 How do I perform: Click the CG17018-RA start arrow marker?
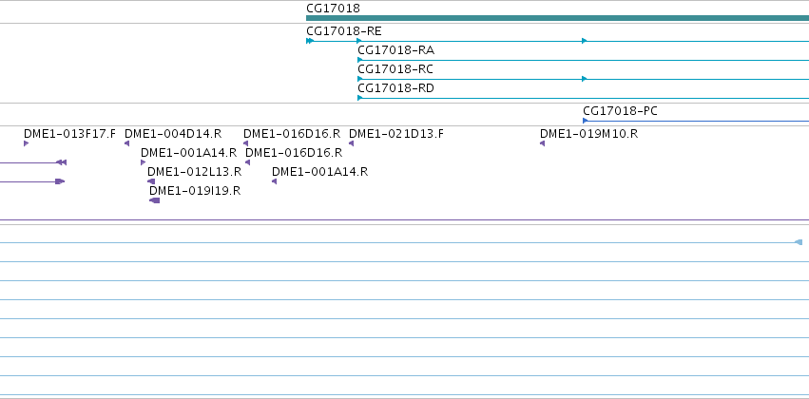[x=359, y=60]
